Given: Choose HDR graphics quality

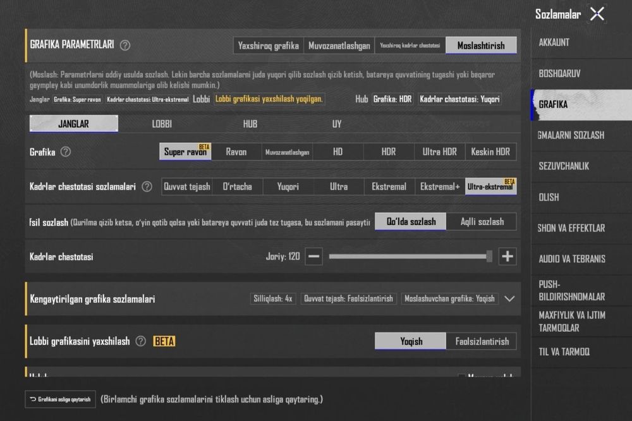Looking at the screenshot, I should (389, 152).
